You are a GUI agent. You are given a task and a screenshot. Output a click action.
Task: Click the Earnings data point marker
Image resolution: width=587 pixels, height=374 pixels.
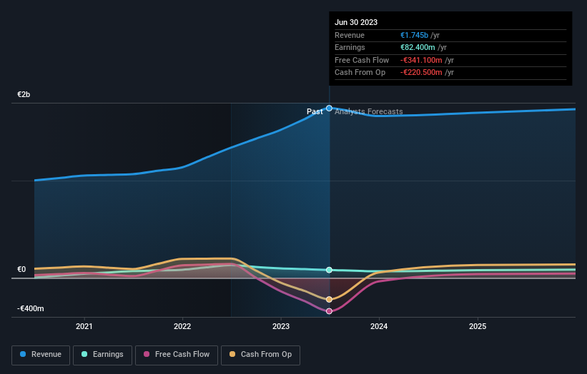(329, 270)
